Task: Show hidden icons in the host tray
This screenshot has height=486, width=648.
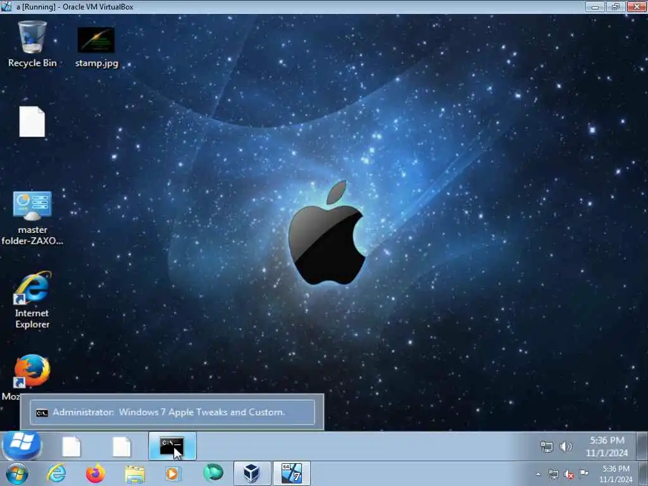Action: coord(538,475)
